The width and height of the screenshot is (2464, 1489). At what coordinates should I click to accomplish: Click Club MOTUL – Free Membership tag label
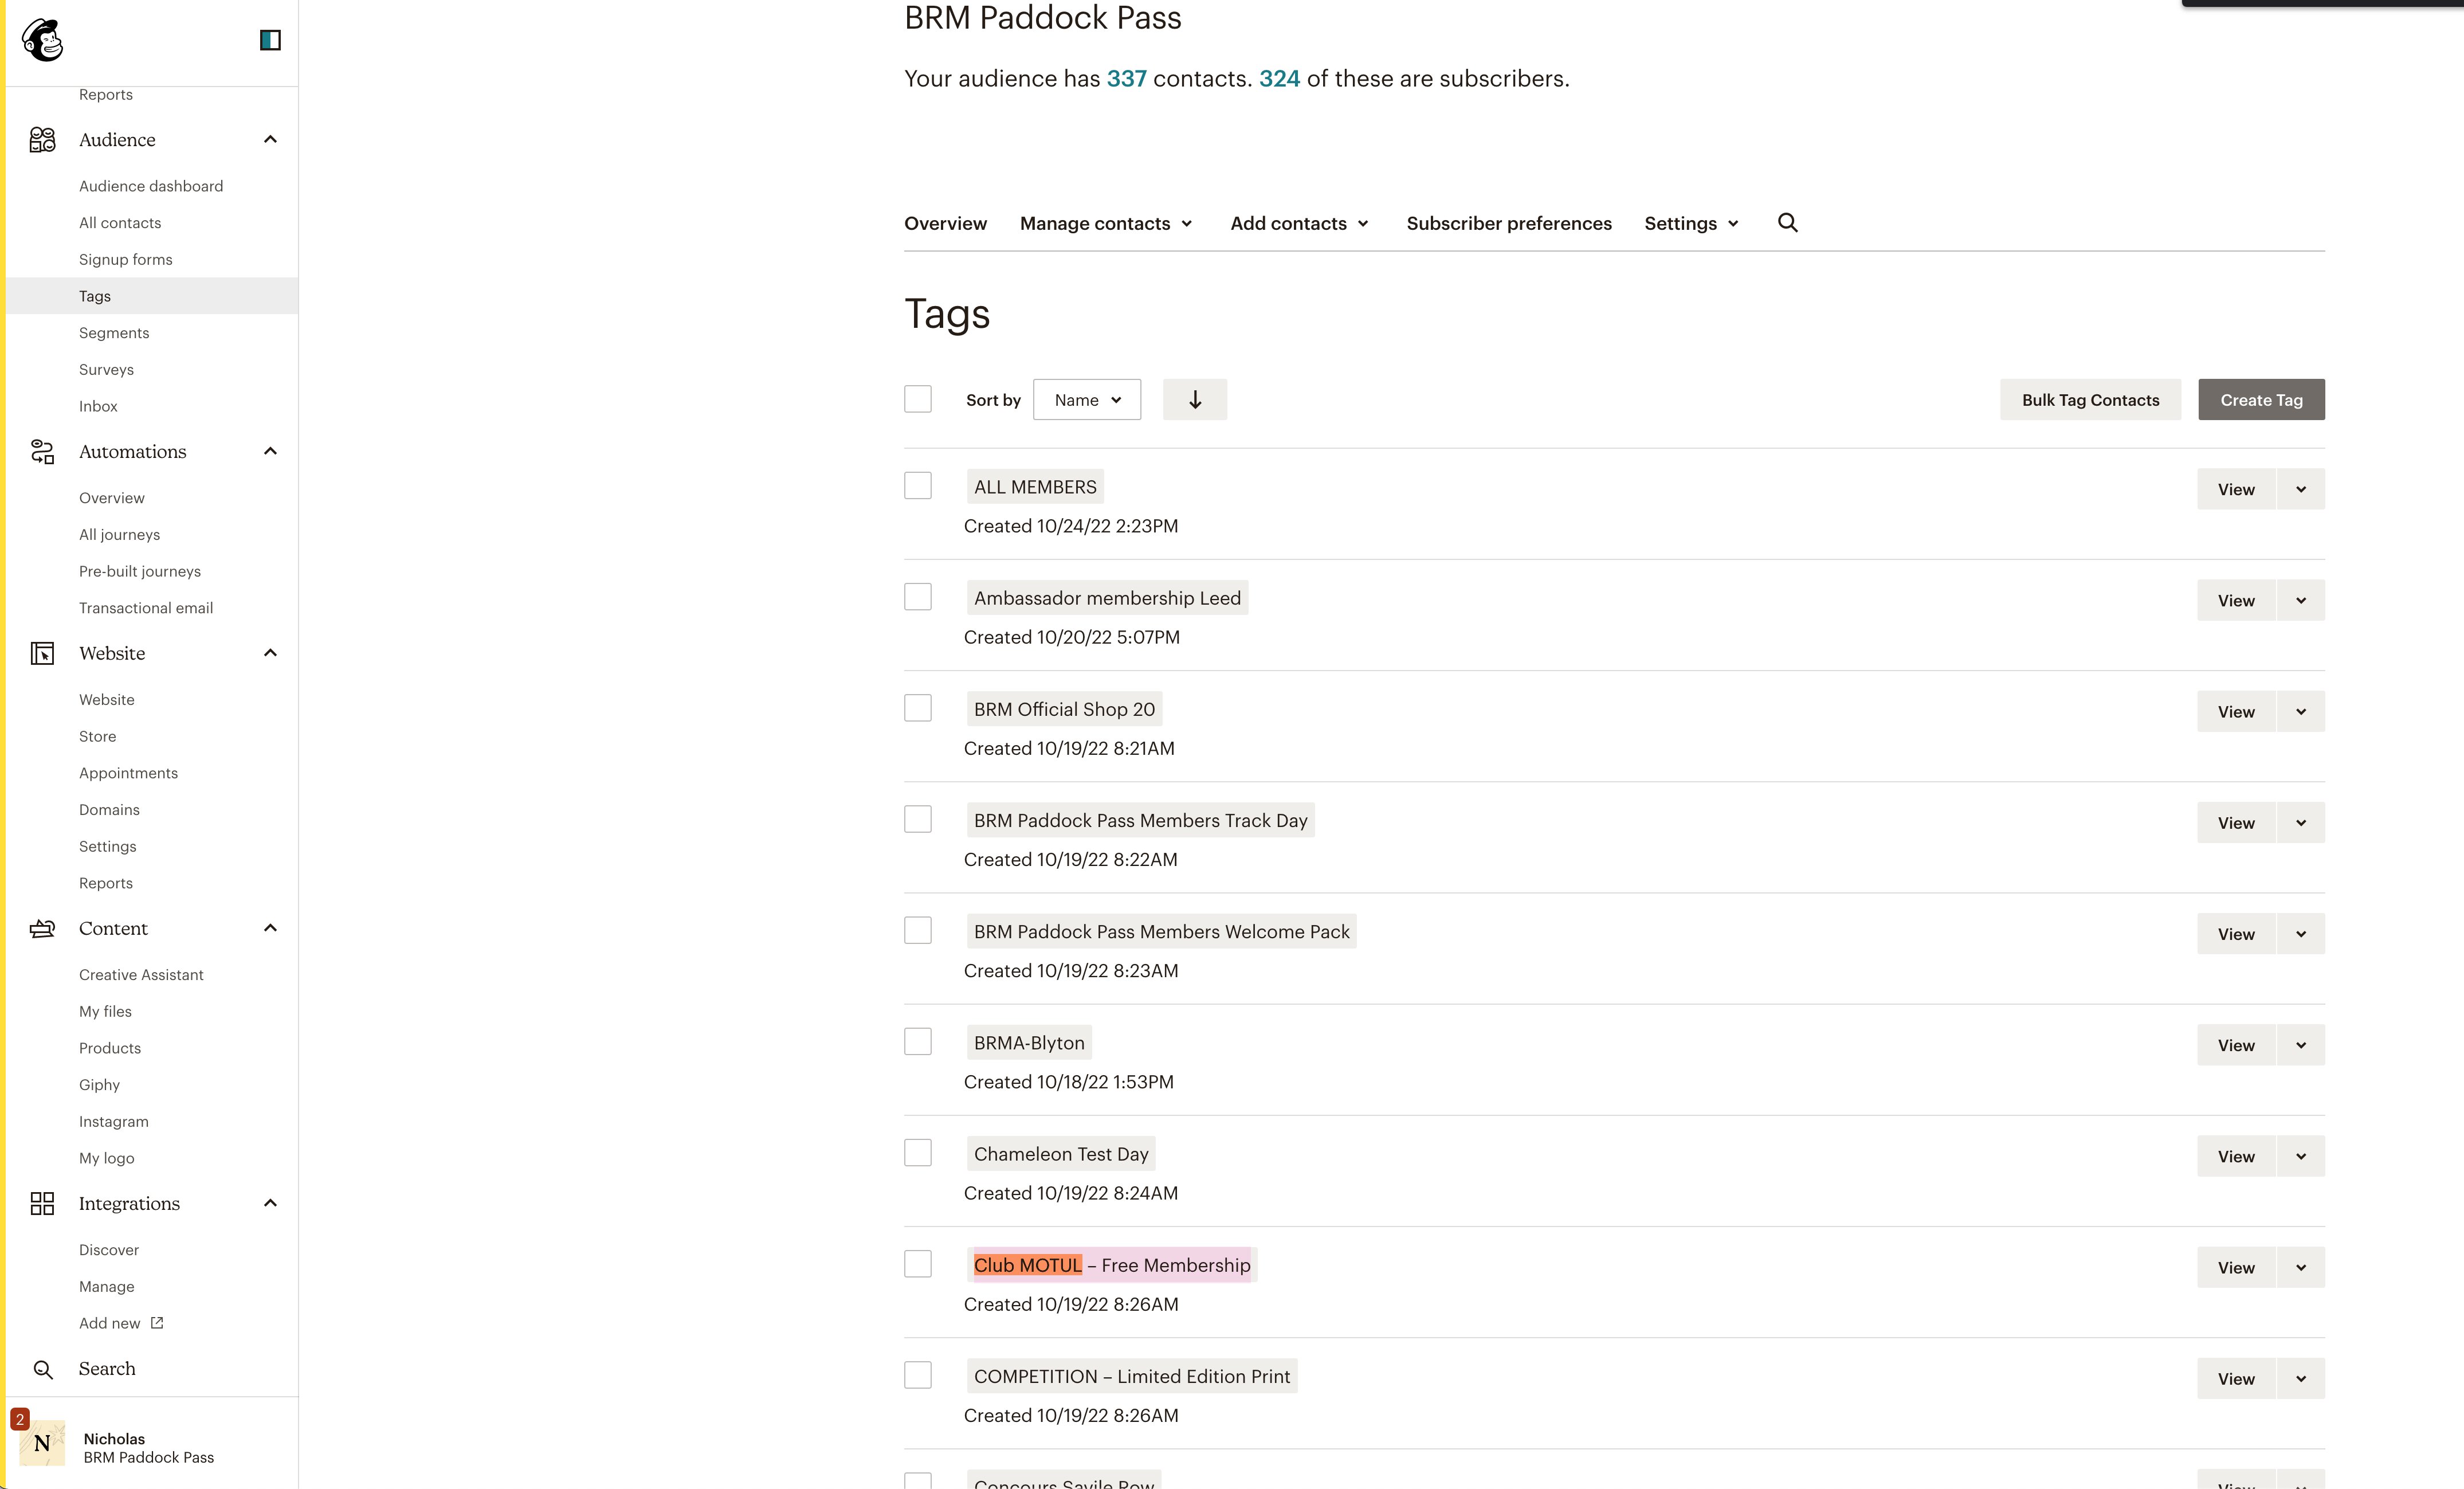coord(1112,1265)
